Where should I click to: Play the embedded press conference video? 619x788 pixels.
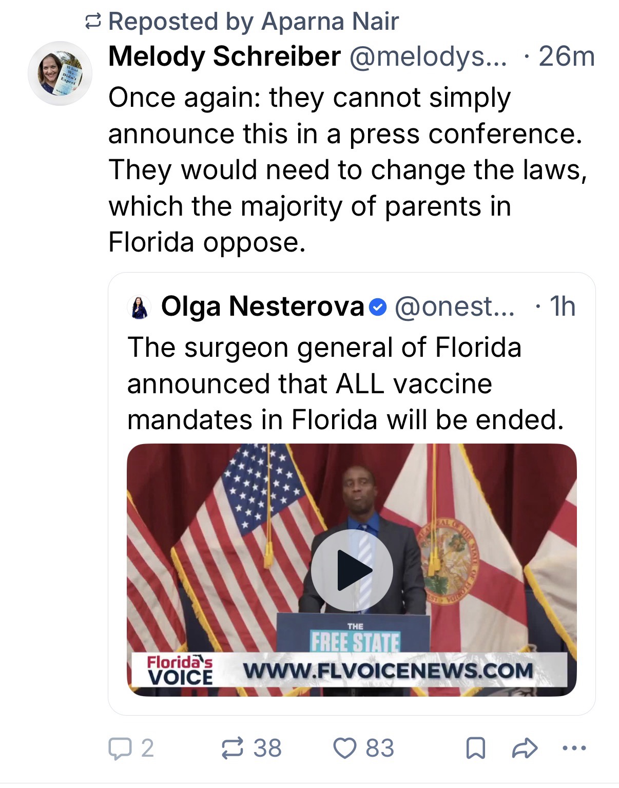coord(352,570)
